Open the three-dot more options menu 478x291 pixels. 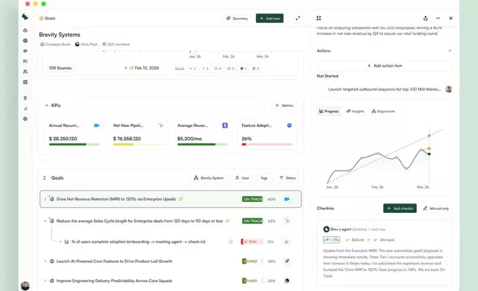coord(438,19)
